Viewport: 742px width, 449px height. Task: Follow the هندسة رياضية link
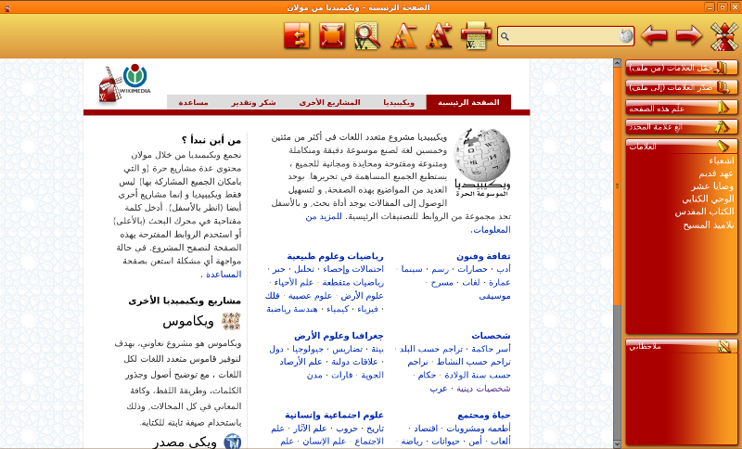click(292, 309)
